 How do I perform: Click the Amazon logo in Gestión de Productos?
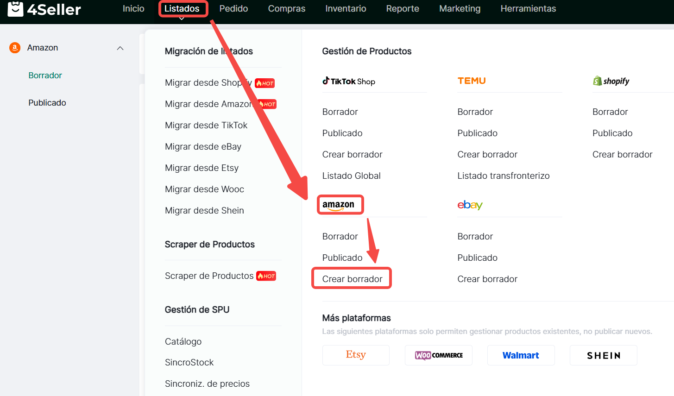pos(339,205)
